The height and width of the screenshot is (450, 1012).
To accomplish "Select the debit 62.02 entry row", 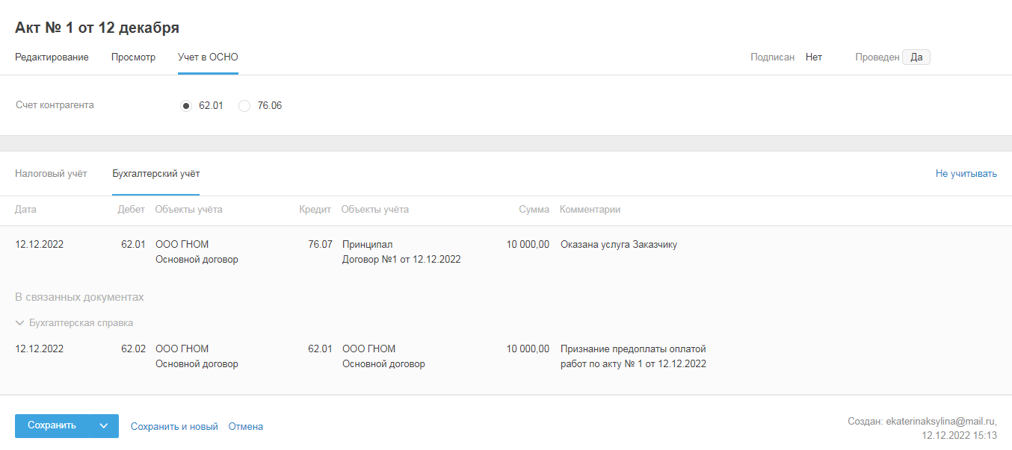I will pos(133,349).
